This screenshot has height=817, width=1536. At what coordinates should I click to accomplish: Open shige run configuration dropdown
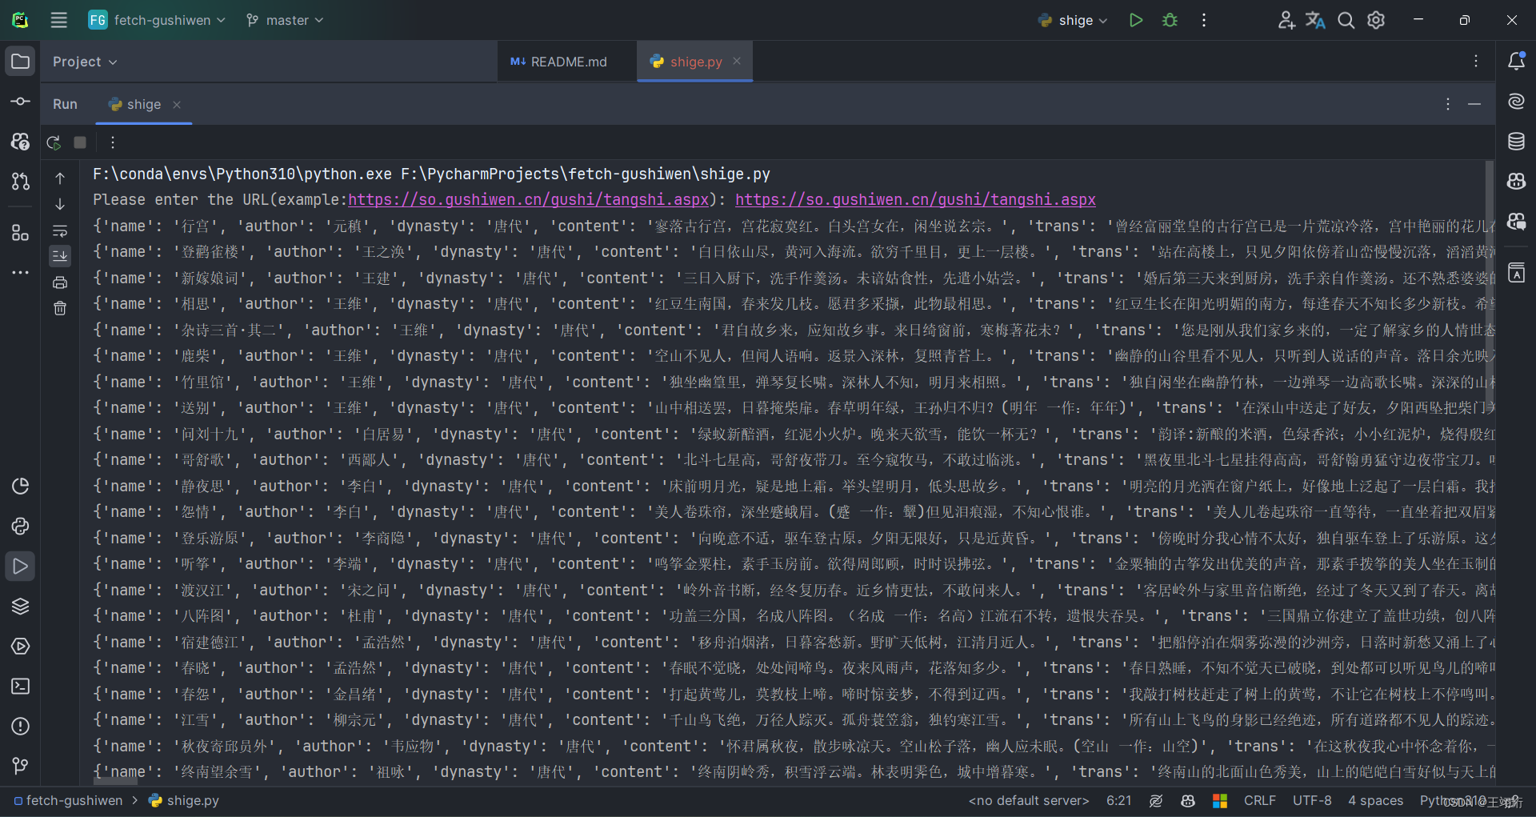(1072, 20)
